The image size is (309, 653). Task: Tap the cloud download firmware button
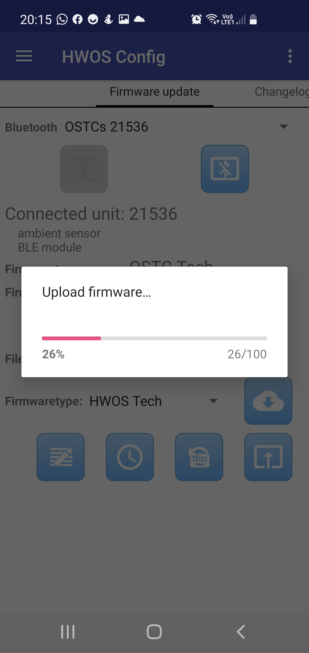coord(268,401)
